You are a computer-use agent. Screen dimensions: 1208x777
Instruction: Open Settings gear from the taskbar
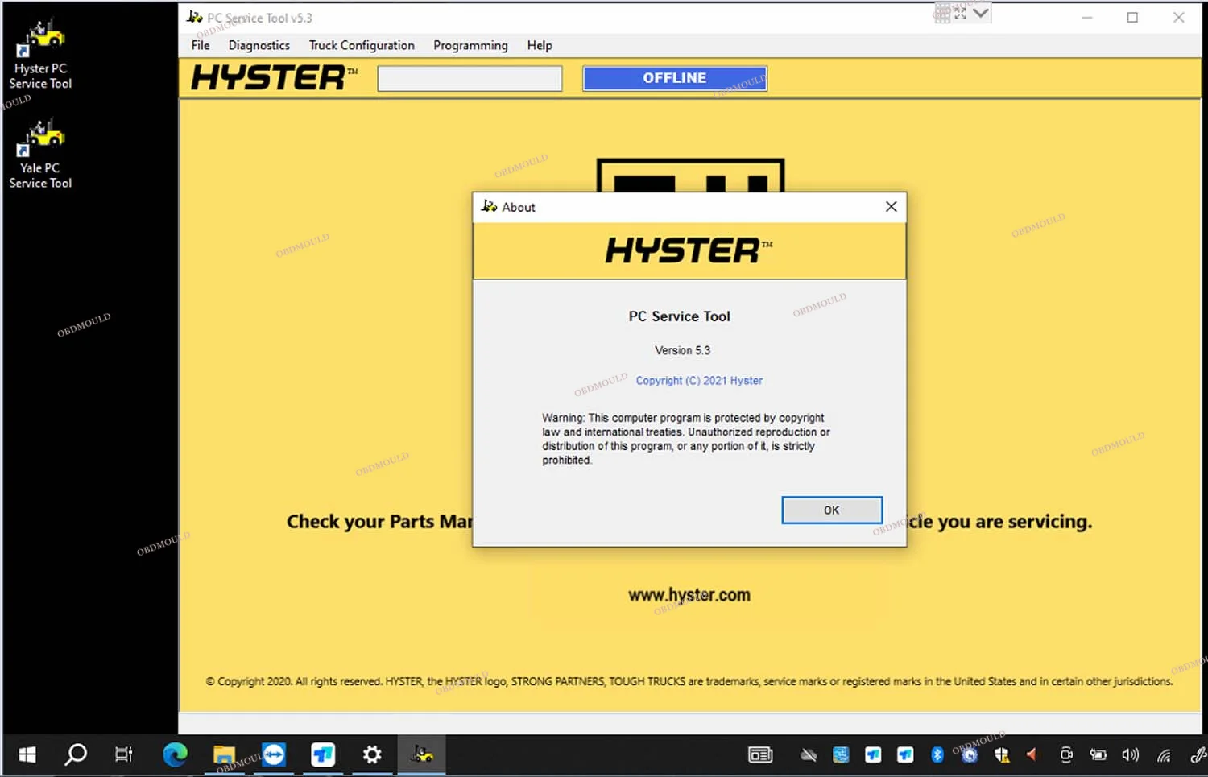click(372, 754)
